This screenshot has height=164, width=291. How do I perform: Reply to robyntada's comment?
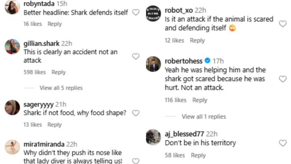point(55,24)
